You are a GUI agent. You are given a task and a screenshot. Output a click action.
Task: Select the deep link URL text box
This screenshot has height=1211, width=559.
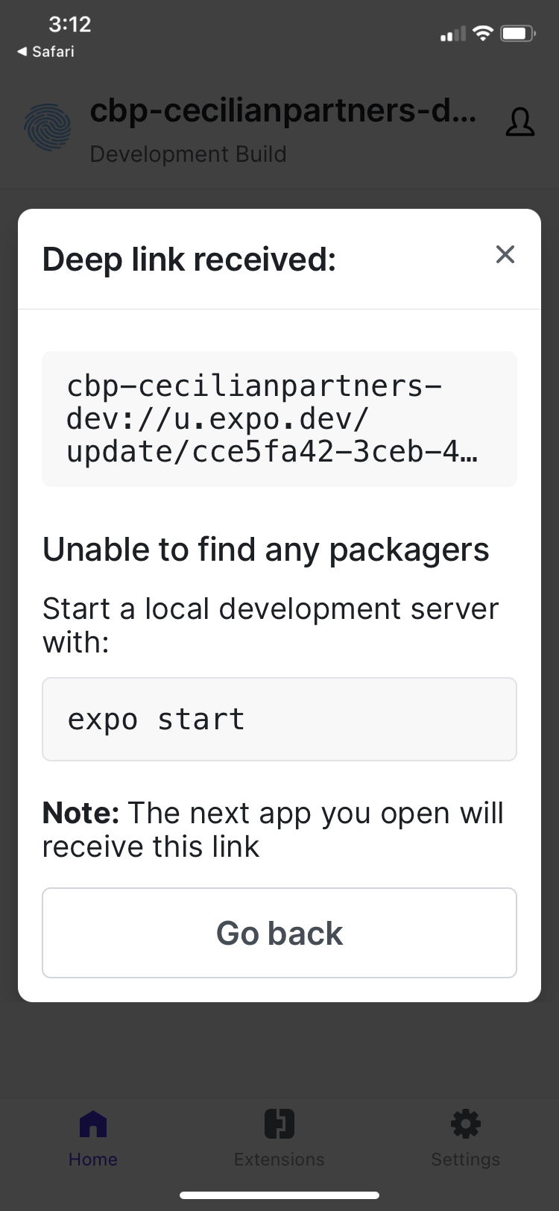[x=279, y=418]
